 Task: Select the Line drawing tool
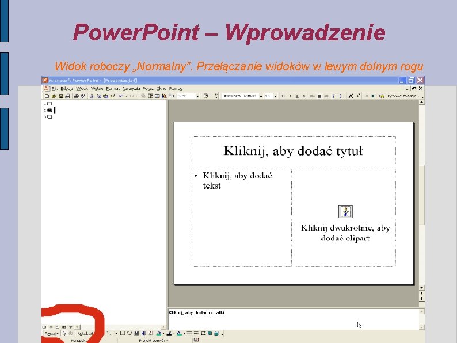pos(109,333)
